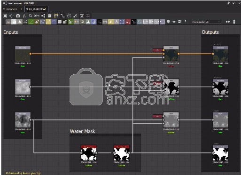This screenshot has height=175, width=241.
Task: Click the water drop node icon
Action: (19, 22)
